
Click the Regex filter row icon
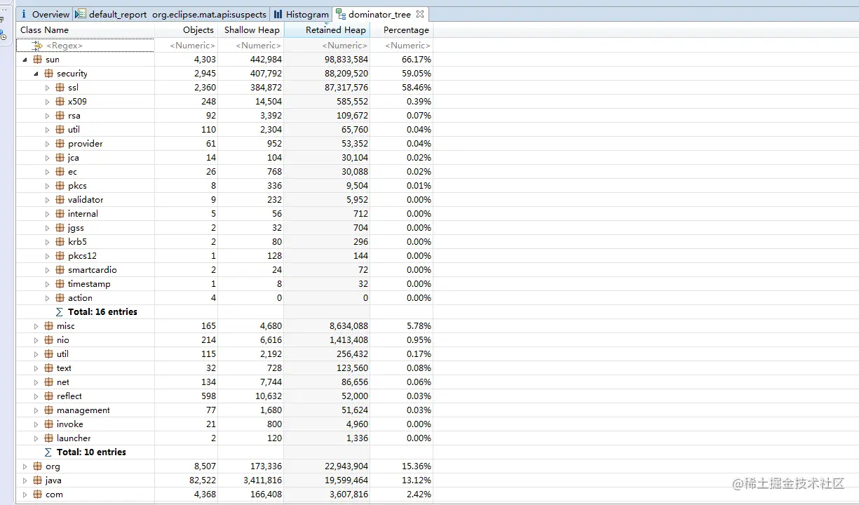point(38,46)
